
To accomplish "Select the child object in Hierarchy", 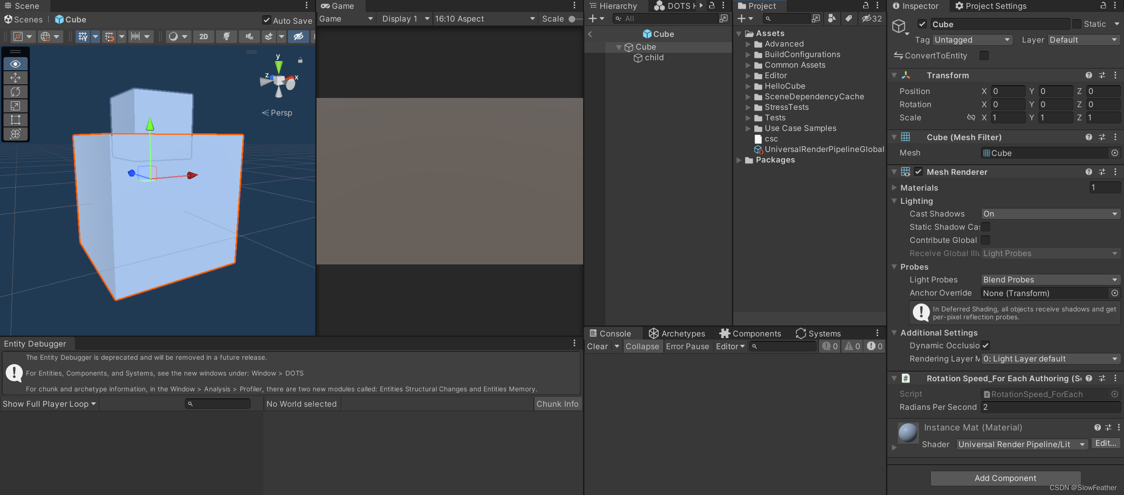I will pos(654,58).
